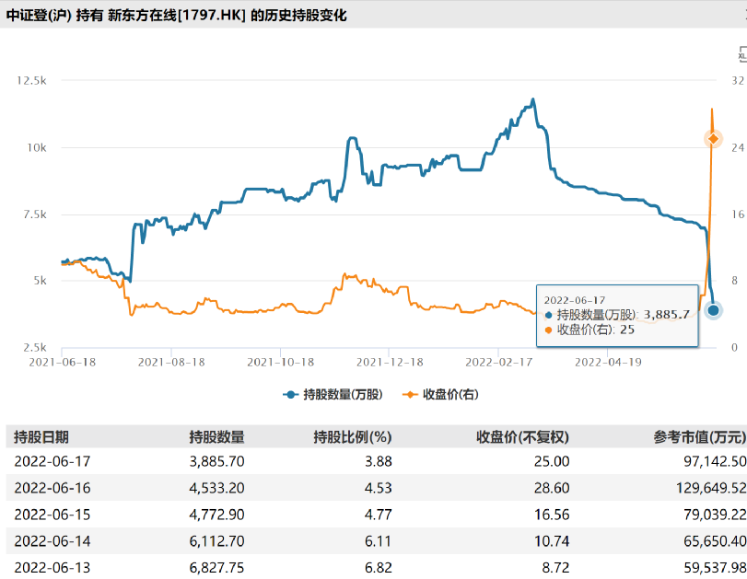747x579 pixels.
Task: Click the holding value 6,112.70
Action: 216,541
